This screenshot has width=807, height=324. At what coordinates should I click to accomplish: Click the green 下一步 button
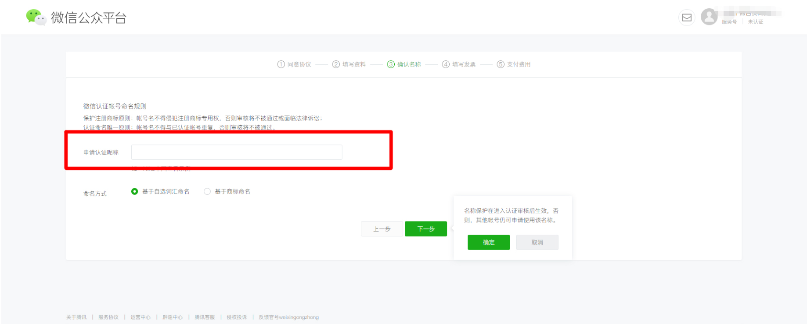pyautogui.click(x=426, y=229)
